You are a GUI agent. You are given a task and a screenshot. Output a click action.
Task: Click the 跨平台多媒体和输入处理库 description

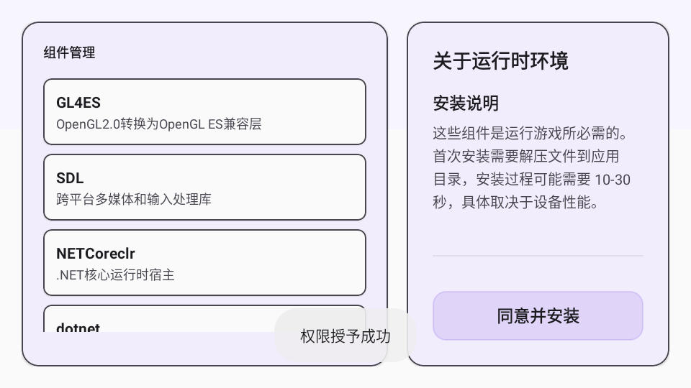(134, 199)
